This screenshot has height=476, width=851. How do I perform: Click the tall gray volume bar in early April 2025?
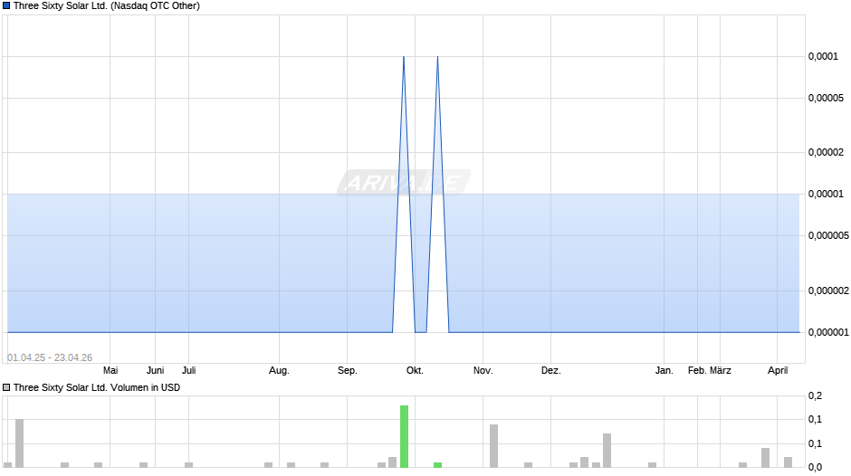point(20,443)
